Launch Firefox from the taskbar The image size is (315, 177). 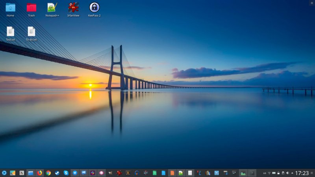(39, 173)
